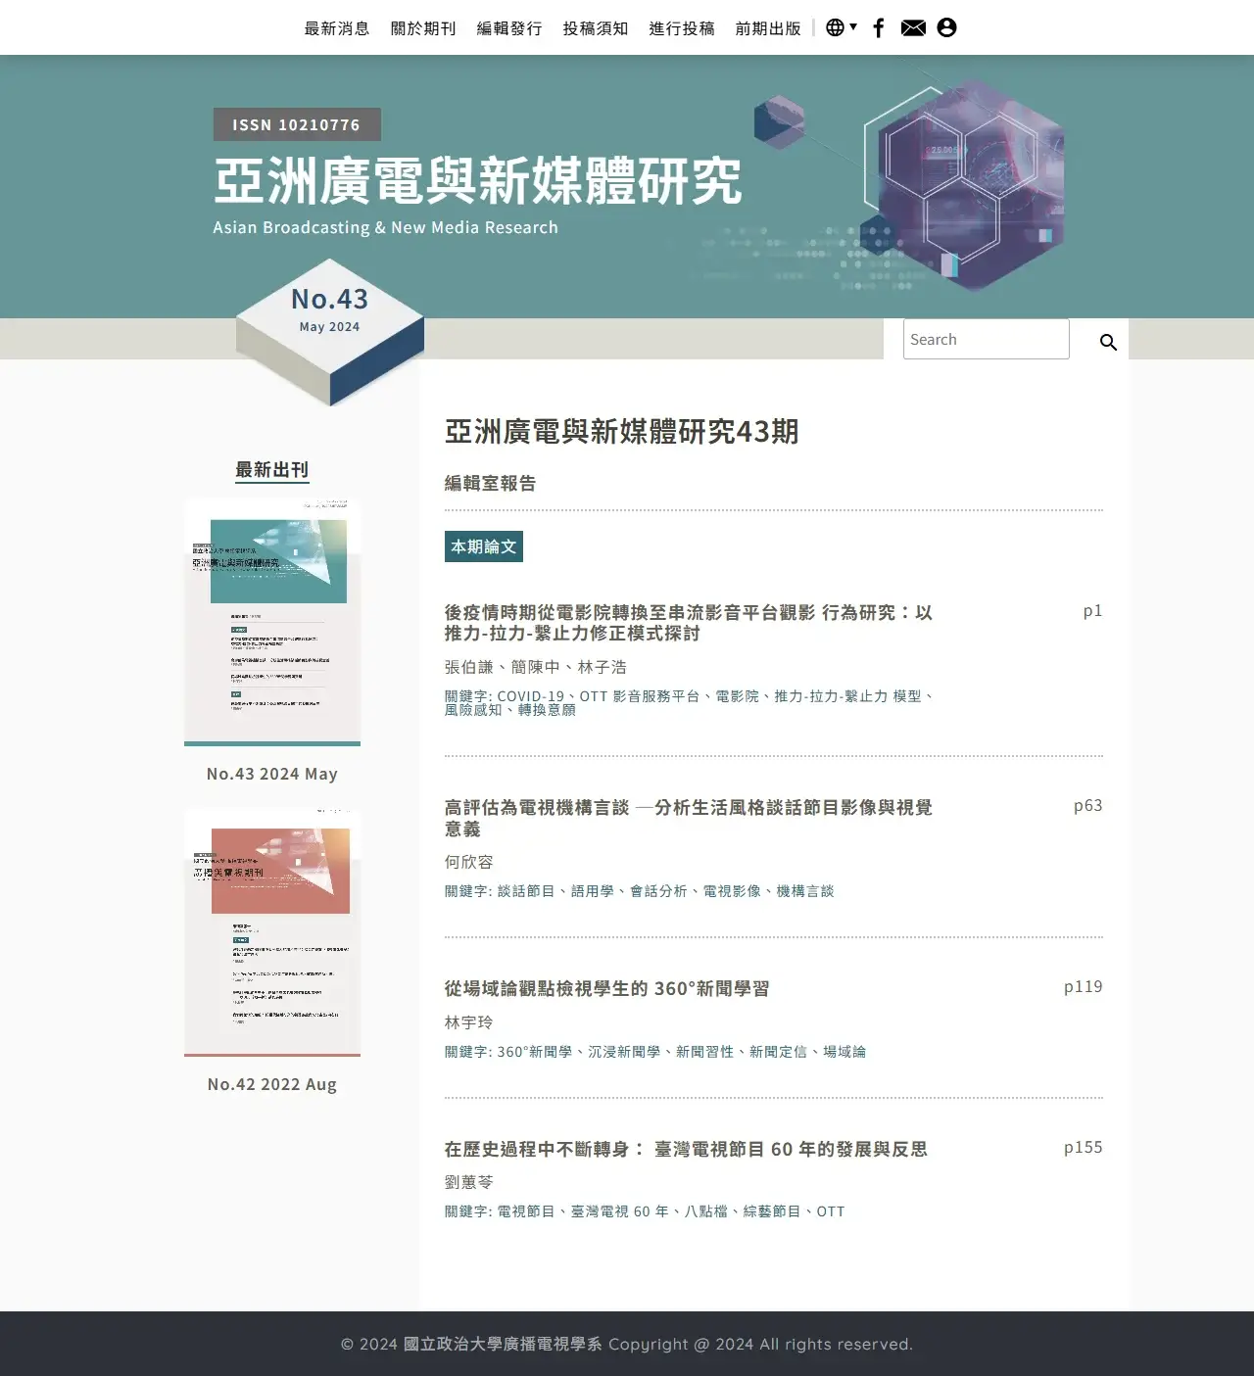
Task: Open the 投稿須知 menu
Action: [x=596, y=28]
